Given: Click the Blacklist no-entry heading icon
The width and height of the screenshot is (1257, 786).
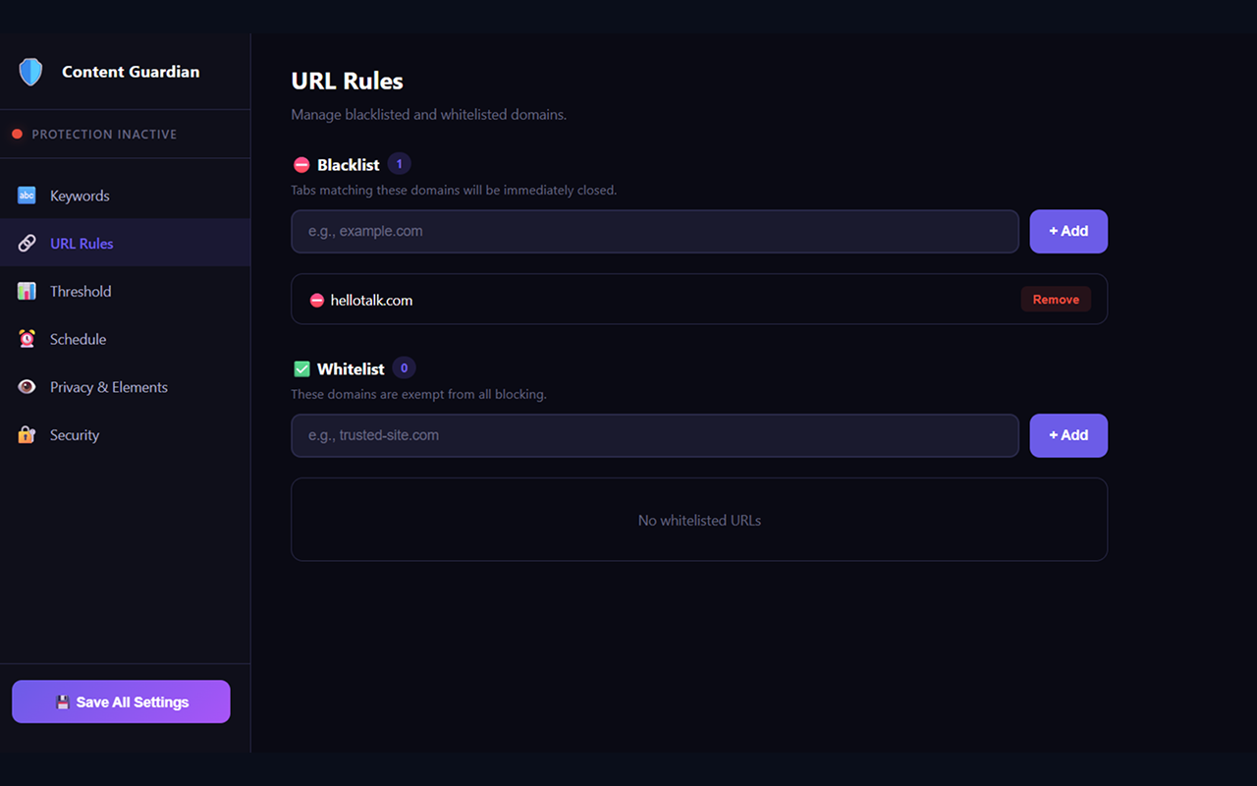Looking at the screenshot, I should [301, 165].
